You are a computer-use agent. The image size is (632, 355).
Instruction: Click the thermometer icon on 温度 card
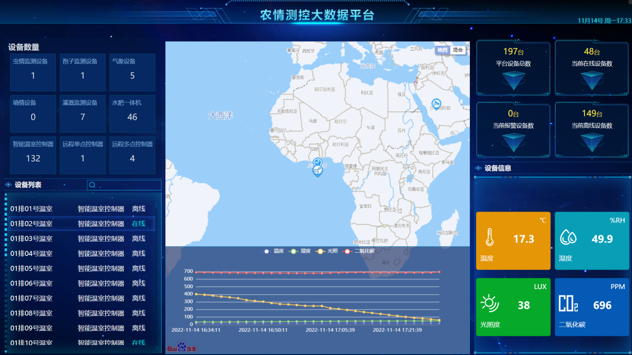pos(490,238)
